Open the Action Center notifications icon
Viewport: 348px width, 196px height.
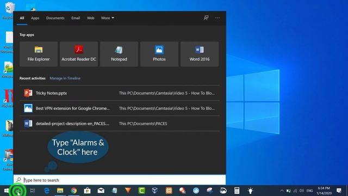pyautogui.click(x=339, y=191)
